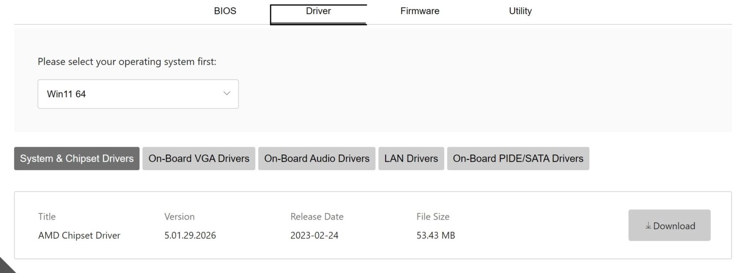Image resolution: width=746 pixels, height=273 pixels.
Task: Switch to the BIOS tab
Action: (x=225, y=11)
